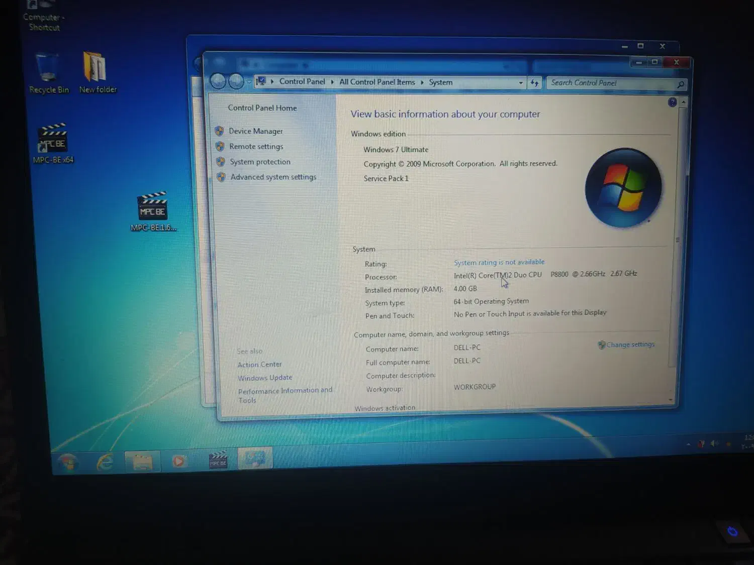This screenshot has width=754, height=565.
Task: Open the Windows Update link
Action: [x=265, y=378]
